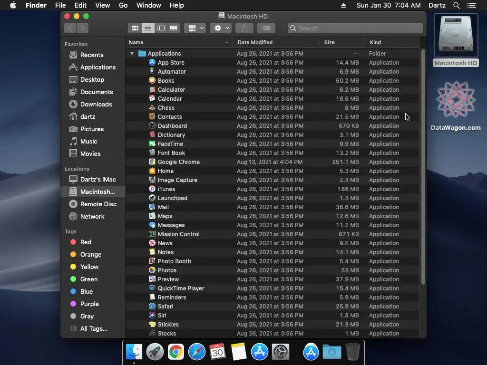487x365 pixels.
Task: Open Spotlight search in menu bar
Action: click(456, 5)
